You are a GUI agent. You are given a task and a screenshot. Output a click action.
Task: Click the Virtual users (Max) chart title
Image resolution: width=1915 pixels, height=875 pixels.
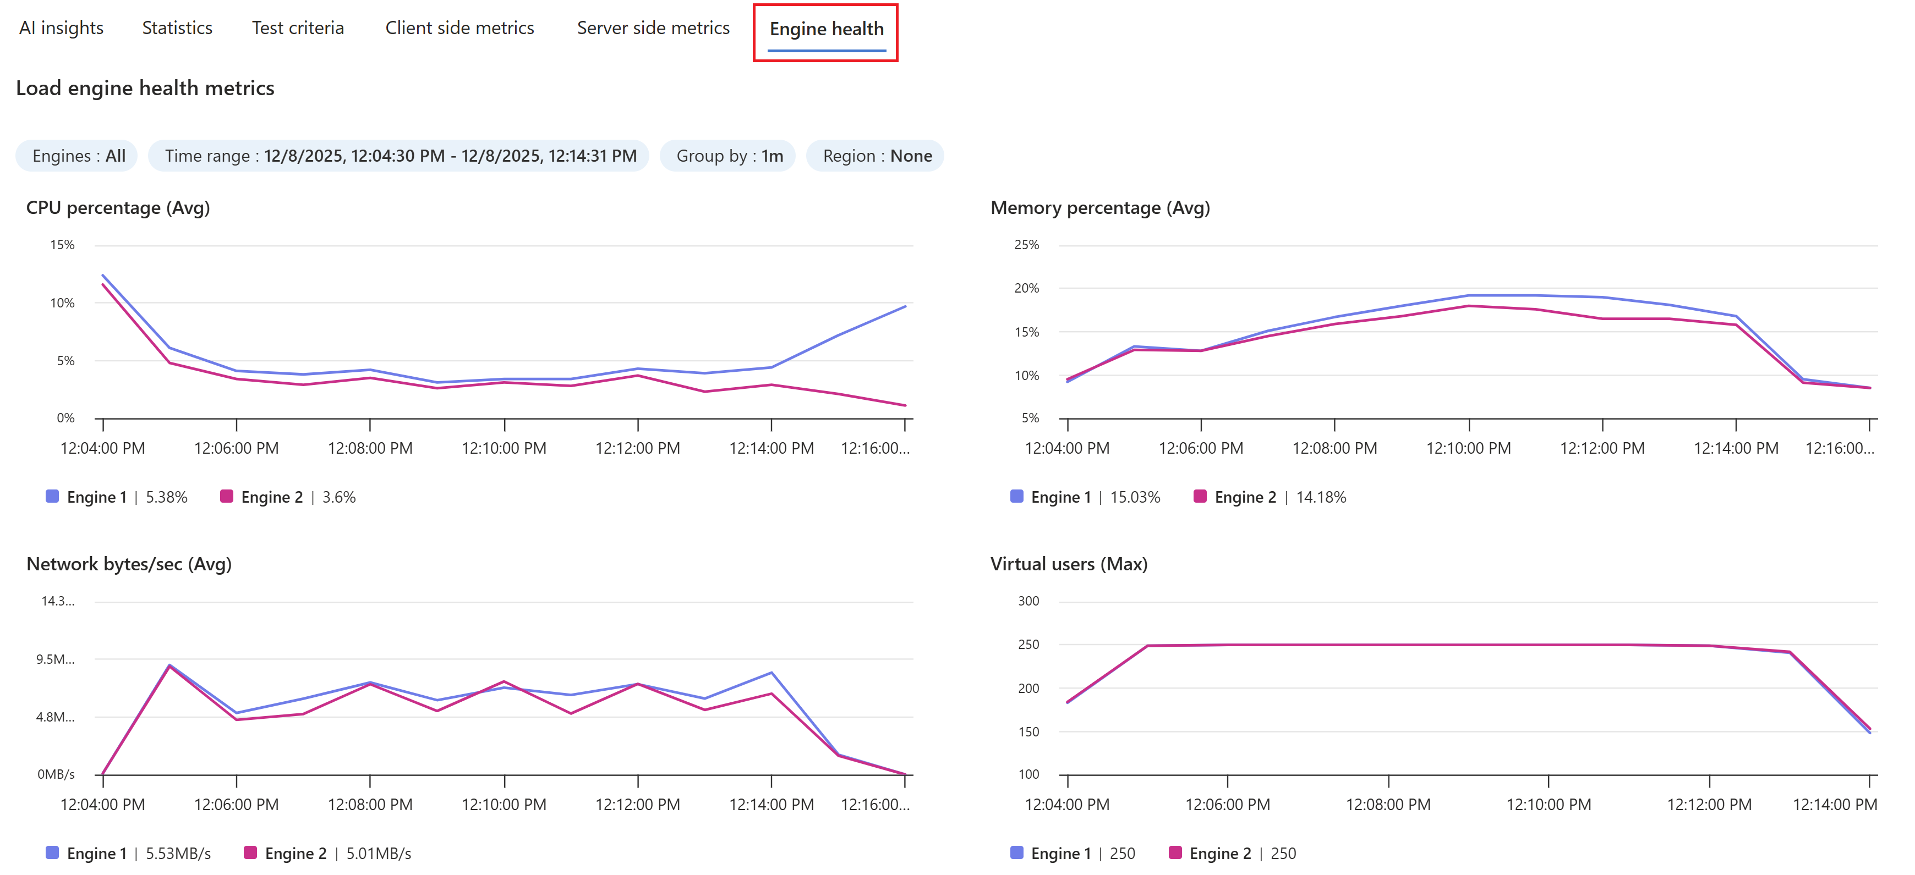[1068, 564]
